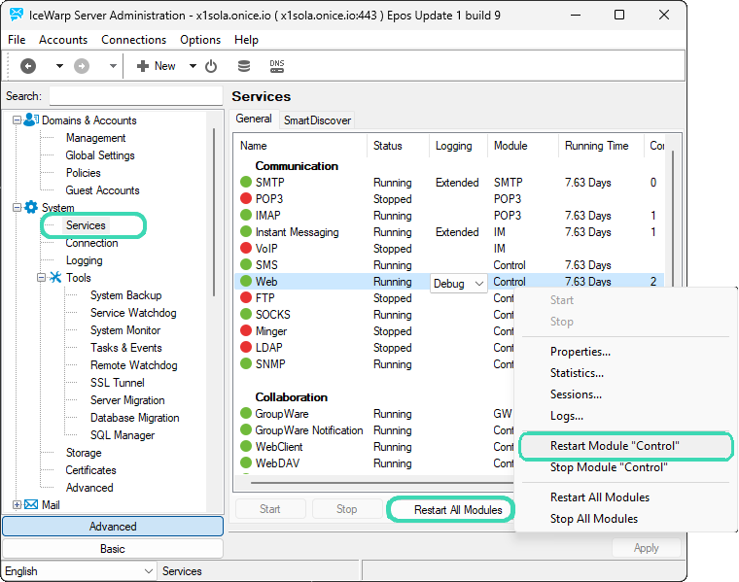Click FTP red status icon

click(246, 297)
